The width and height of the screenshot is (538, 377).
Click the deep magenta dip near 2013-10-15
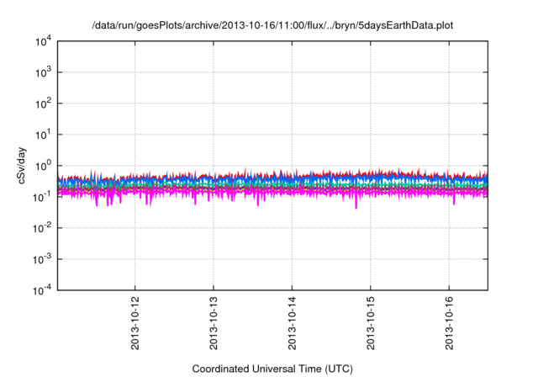356,204
